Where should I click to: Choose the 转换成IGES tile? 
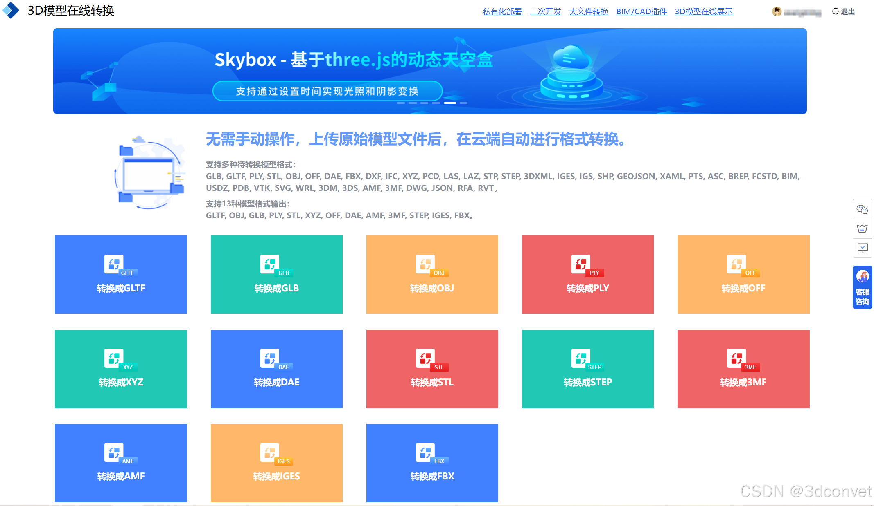click(276, 463)
